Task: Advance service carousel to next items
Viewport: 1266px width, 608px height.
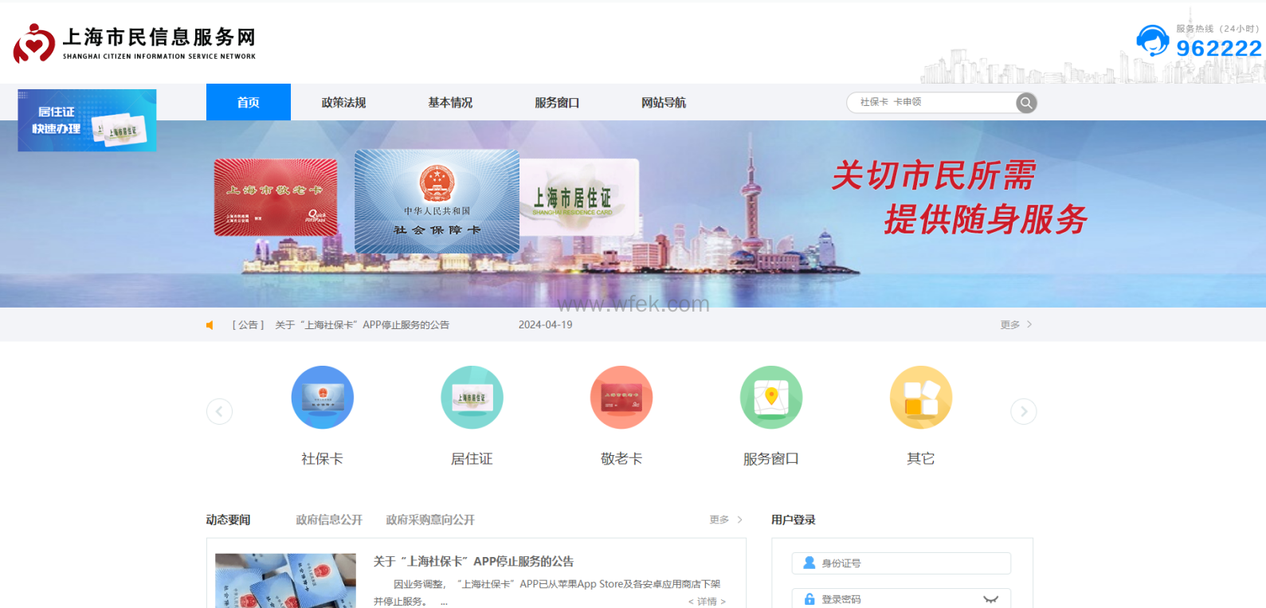Action: pos(1023,411)
